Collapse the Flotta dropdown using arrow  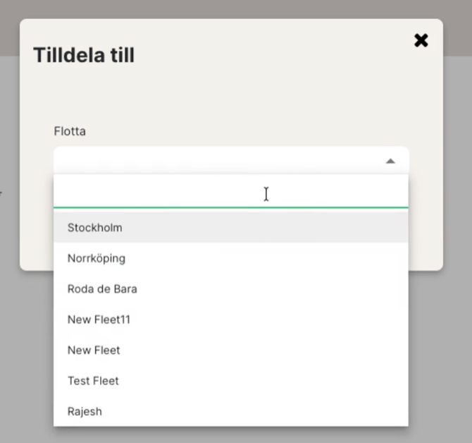[x=390, y=162]
